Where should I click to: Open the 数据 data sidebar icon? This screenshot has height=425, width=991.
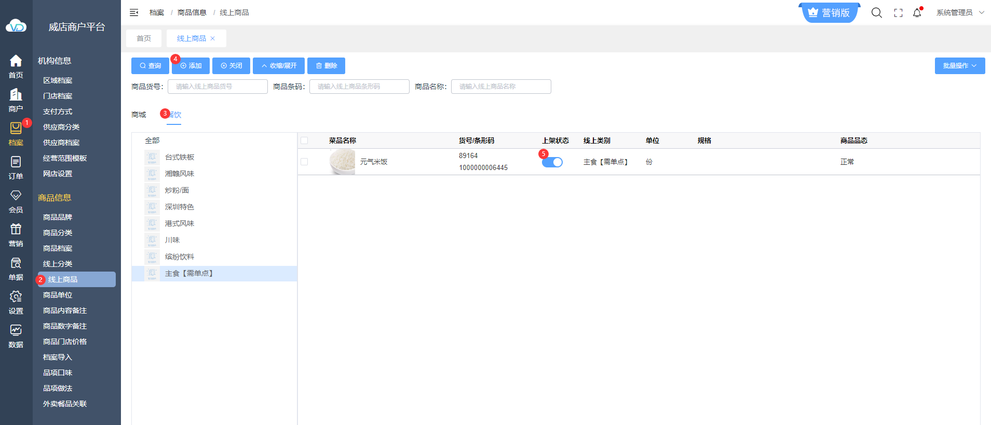(x=16, y=336)
